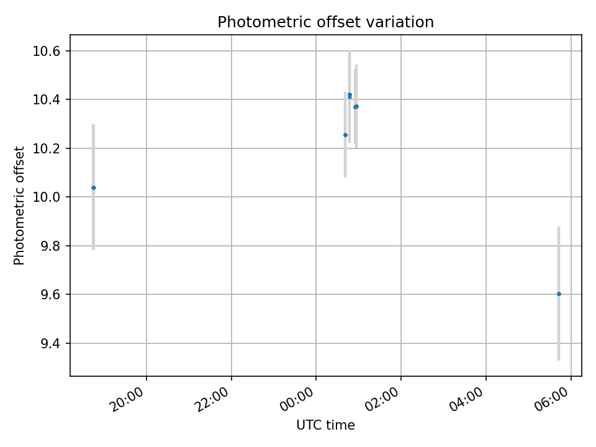
Task: Select the rightmost data point at 9.6
Action: point(559,294)
